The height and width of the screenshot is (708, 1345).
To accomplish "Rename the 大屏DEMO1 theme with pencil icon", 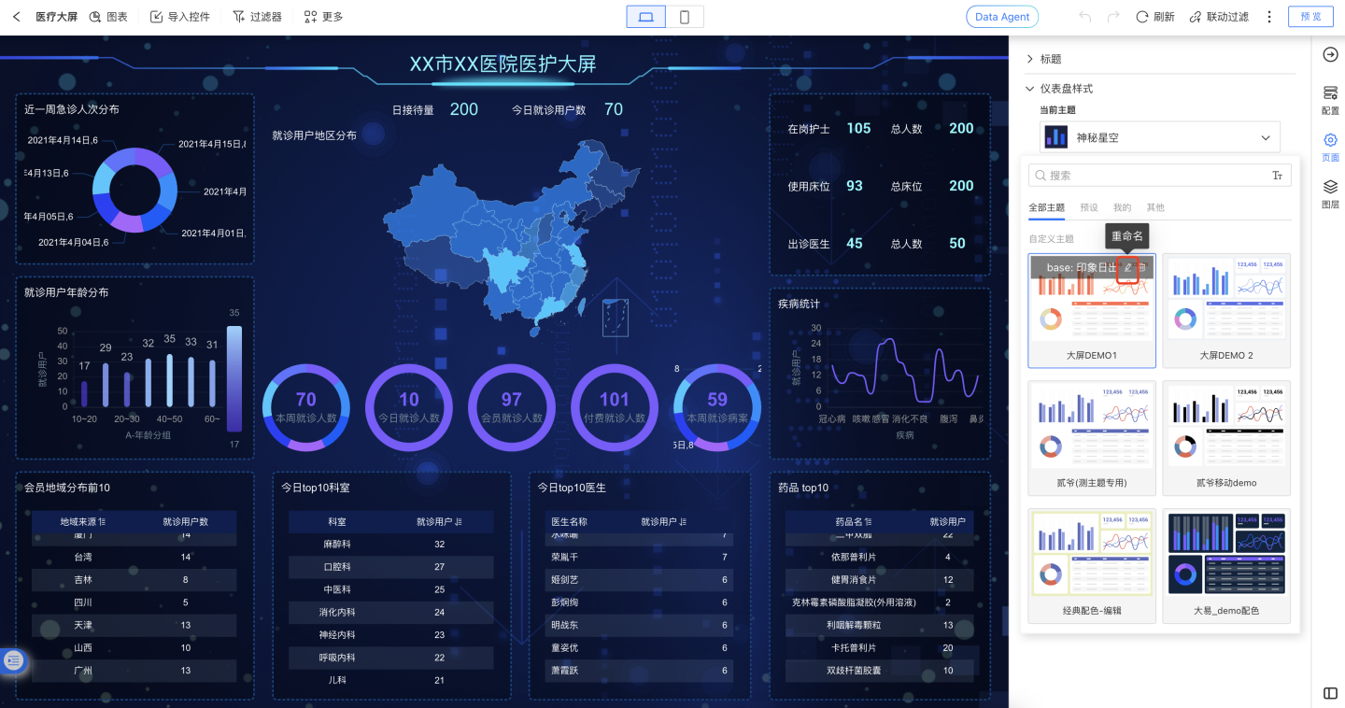I will 1127,267.
